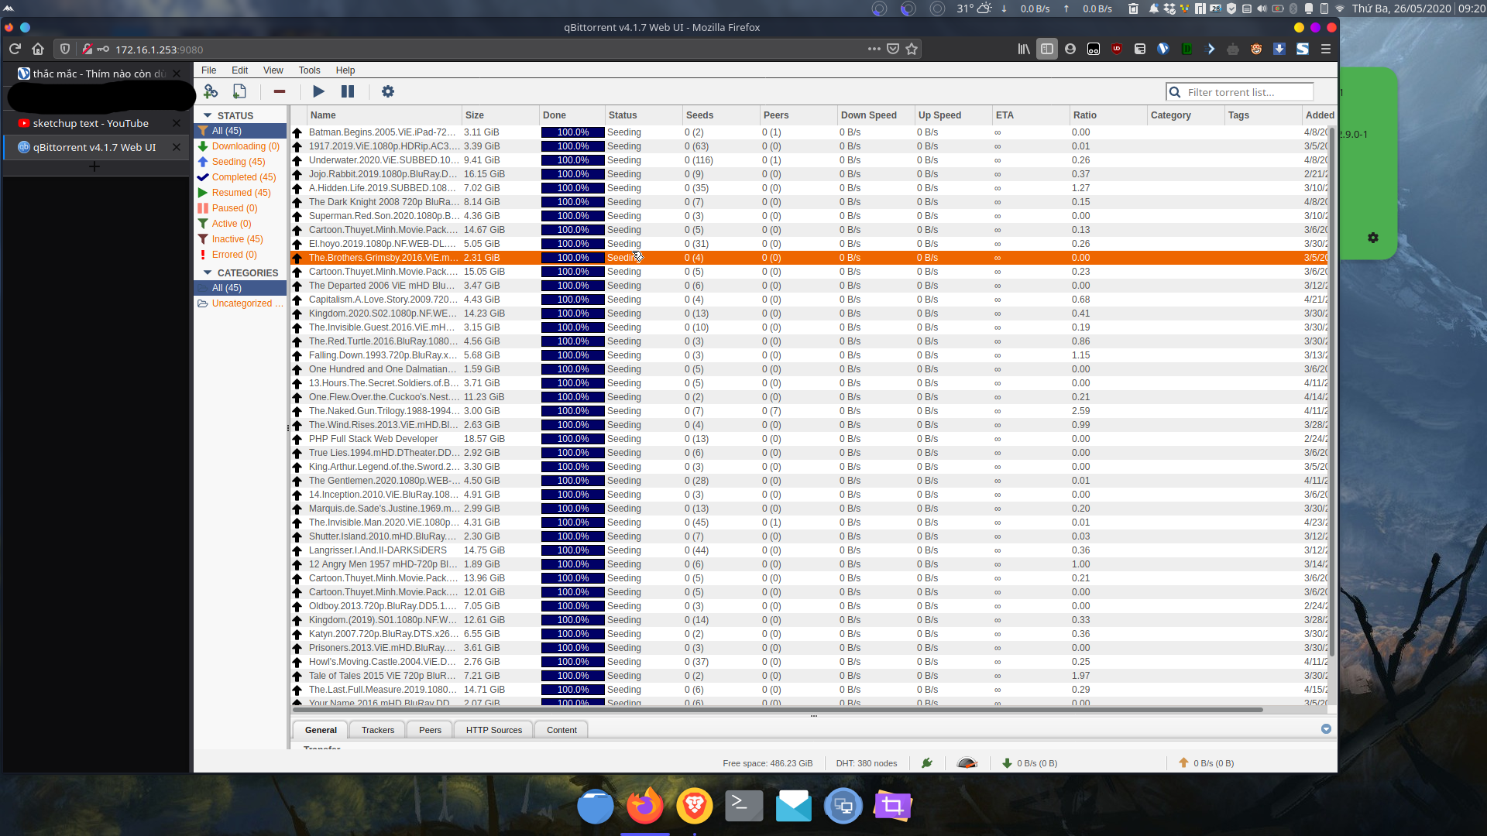Sort by the ETA column header

pos(1031,115)
